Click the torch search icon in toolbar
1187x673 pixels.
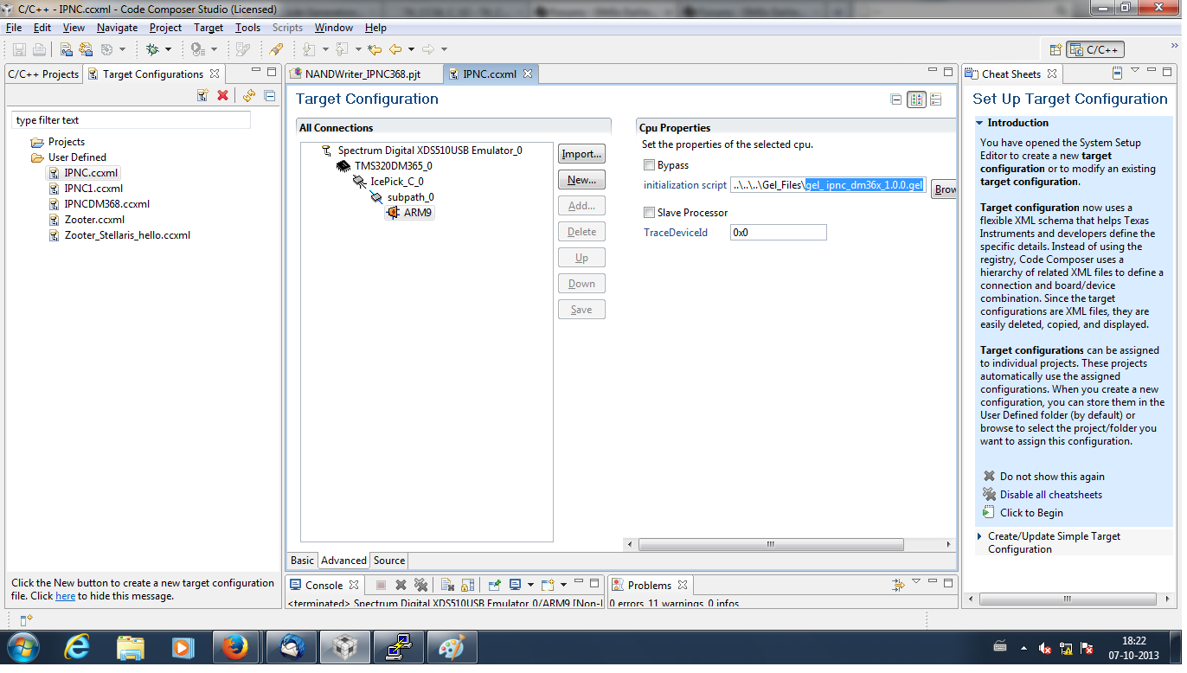pyautogui.click(x=276, y=49)
